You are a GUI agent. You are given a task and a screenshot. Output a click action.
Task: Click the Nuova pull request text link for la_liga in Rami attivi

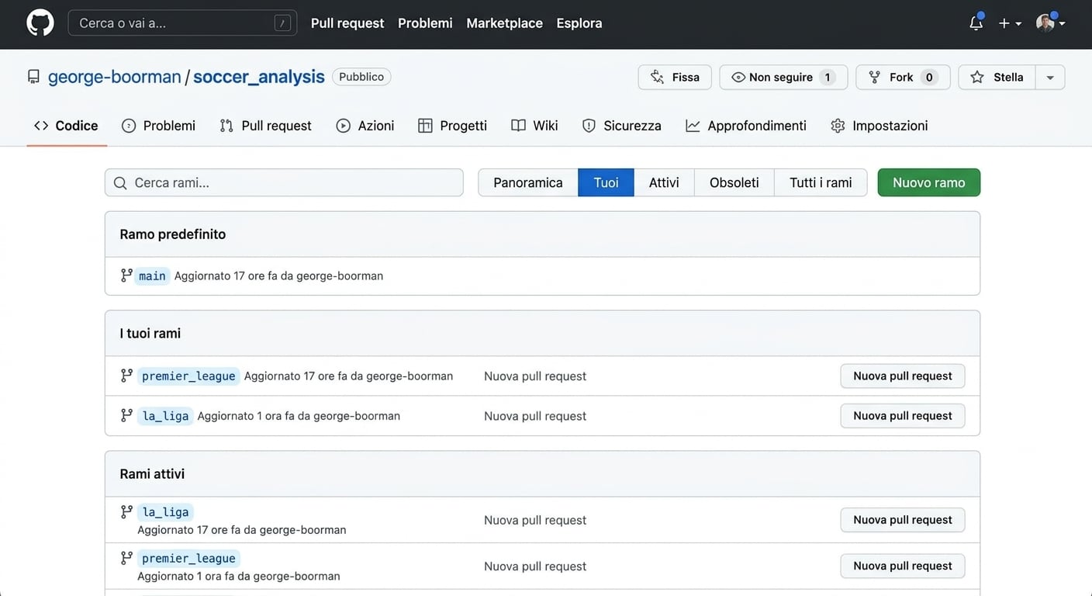535,520
